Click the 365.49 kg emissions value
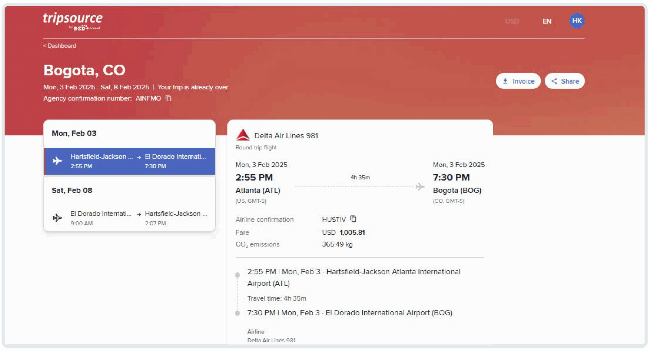The height and width of the screenshot is (351, 649). tap(337, 244)
